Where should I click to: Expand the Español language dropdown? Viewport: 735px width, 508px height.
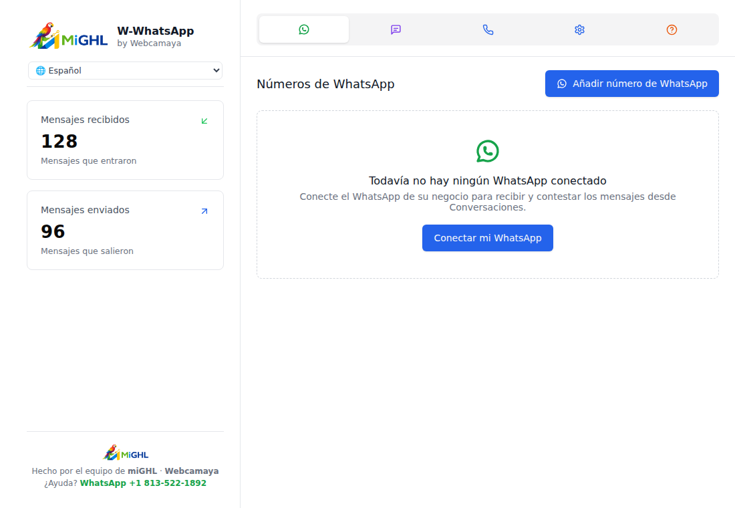point(125,70)
